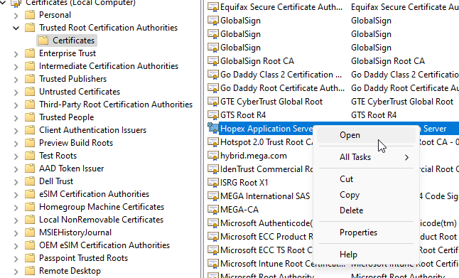
Task: Click the hybrid.mega.com certificate icon
Action: (213, 156)
